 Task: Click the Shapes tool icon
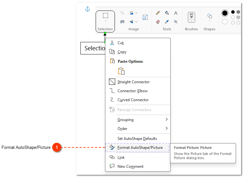click(209, 16)
